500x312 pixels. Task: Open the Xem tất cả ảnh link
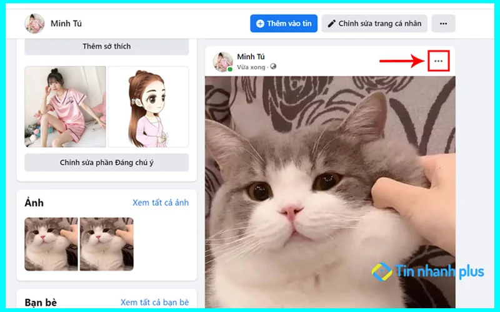[161, 203]
